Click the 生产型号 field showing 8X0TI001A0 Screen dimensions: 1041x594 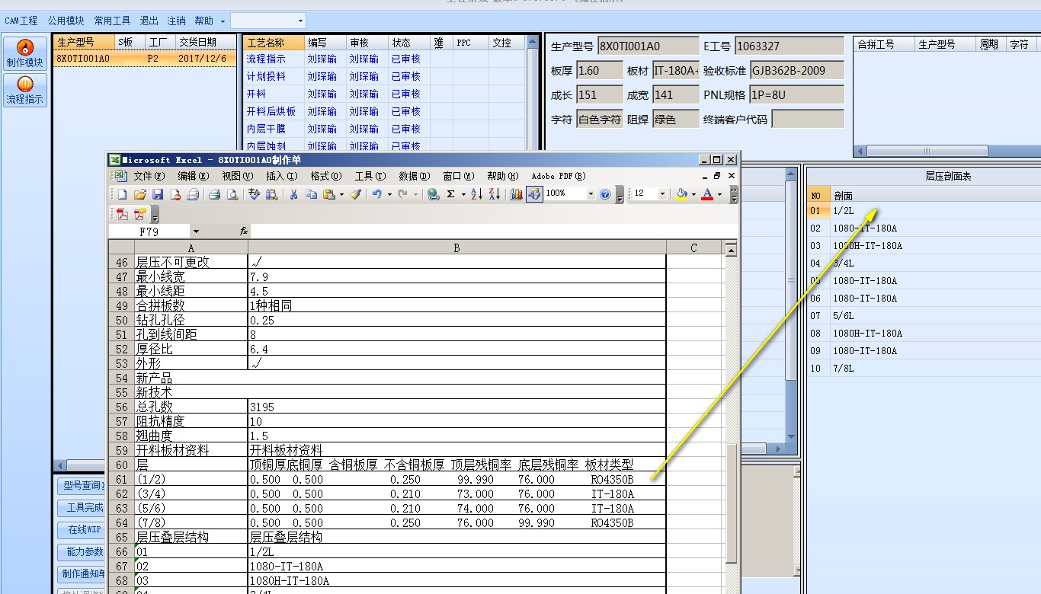649,46
